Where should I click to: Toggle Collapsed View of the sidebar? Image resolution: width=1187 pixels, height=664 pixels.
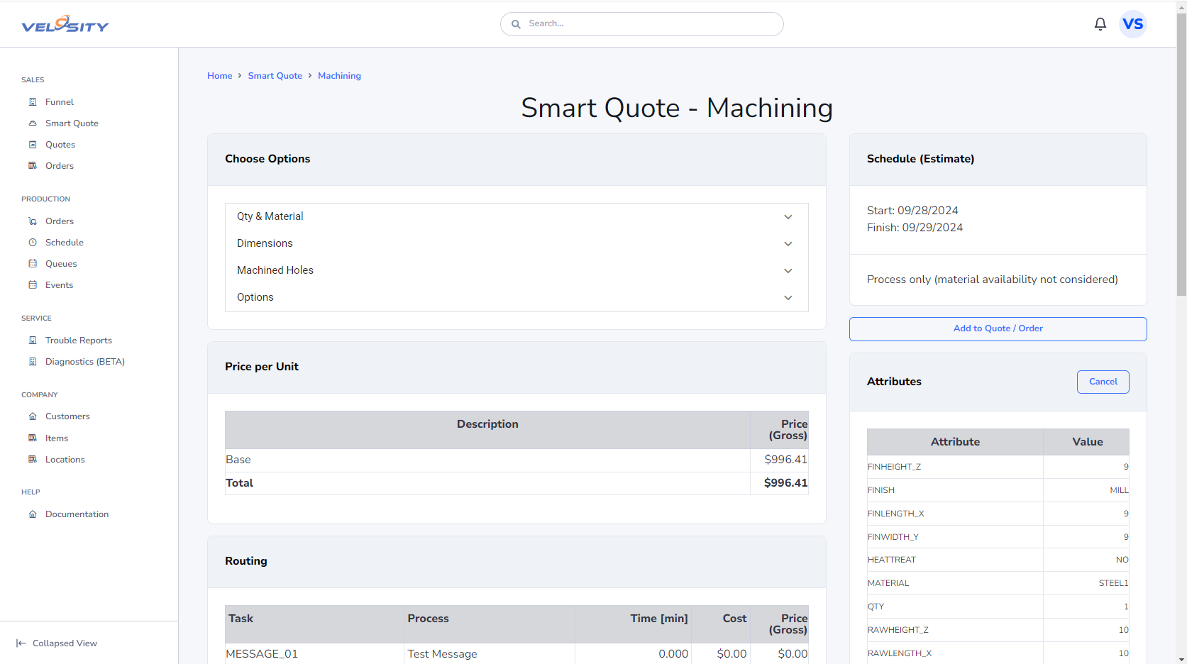point(57,643)
